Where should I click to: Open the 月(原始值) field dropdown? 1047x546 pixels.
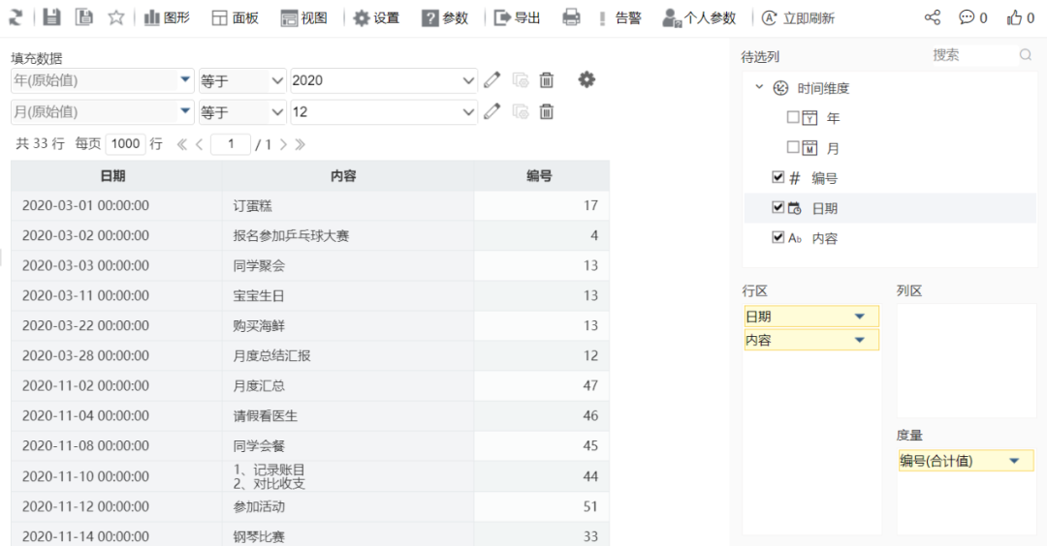pos(185,111)
